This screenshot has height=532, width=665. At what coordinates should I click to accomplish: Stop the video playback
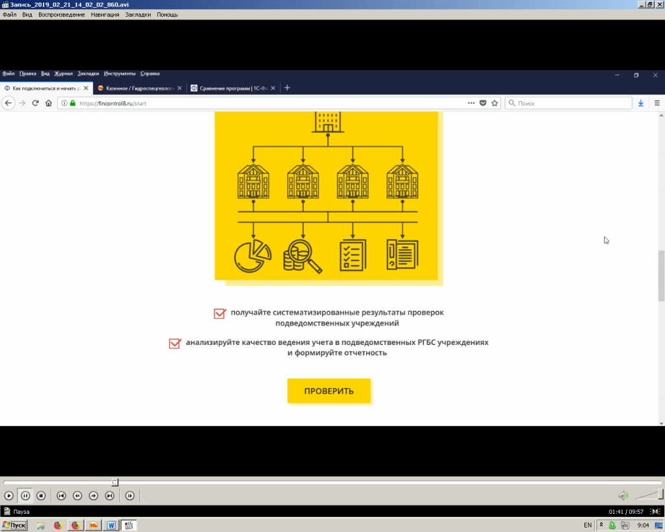41,496
